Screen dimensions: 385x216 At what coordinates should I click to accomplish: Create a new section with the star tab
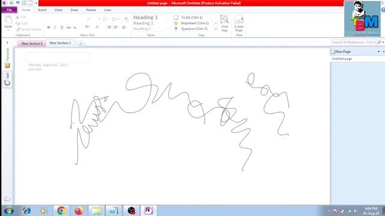point(80,44)
